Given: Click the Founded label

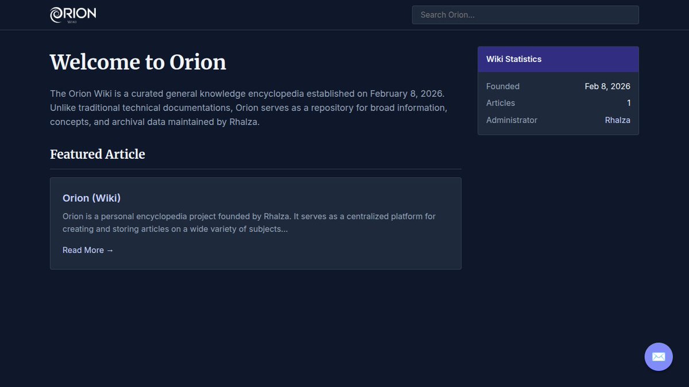Looking at the screenshot, I should 503,87.
